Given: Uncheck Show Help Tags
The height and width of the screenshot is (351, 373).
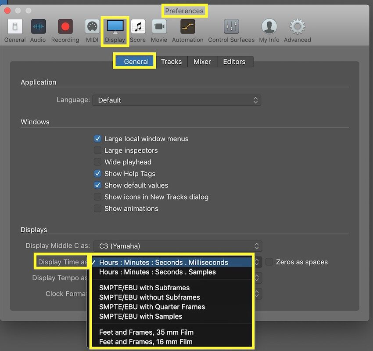Looking at the screenshot, I should pyautogui.click(x=97, y=174).
